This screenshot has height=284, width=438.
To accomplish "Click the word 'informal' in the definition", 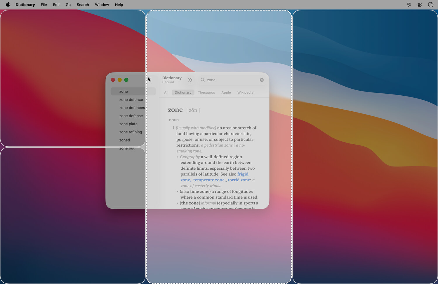I will [x=208, y=203].
